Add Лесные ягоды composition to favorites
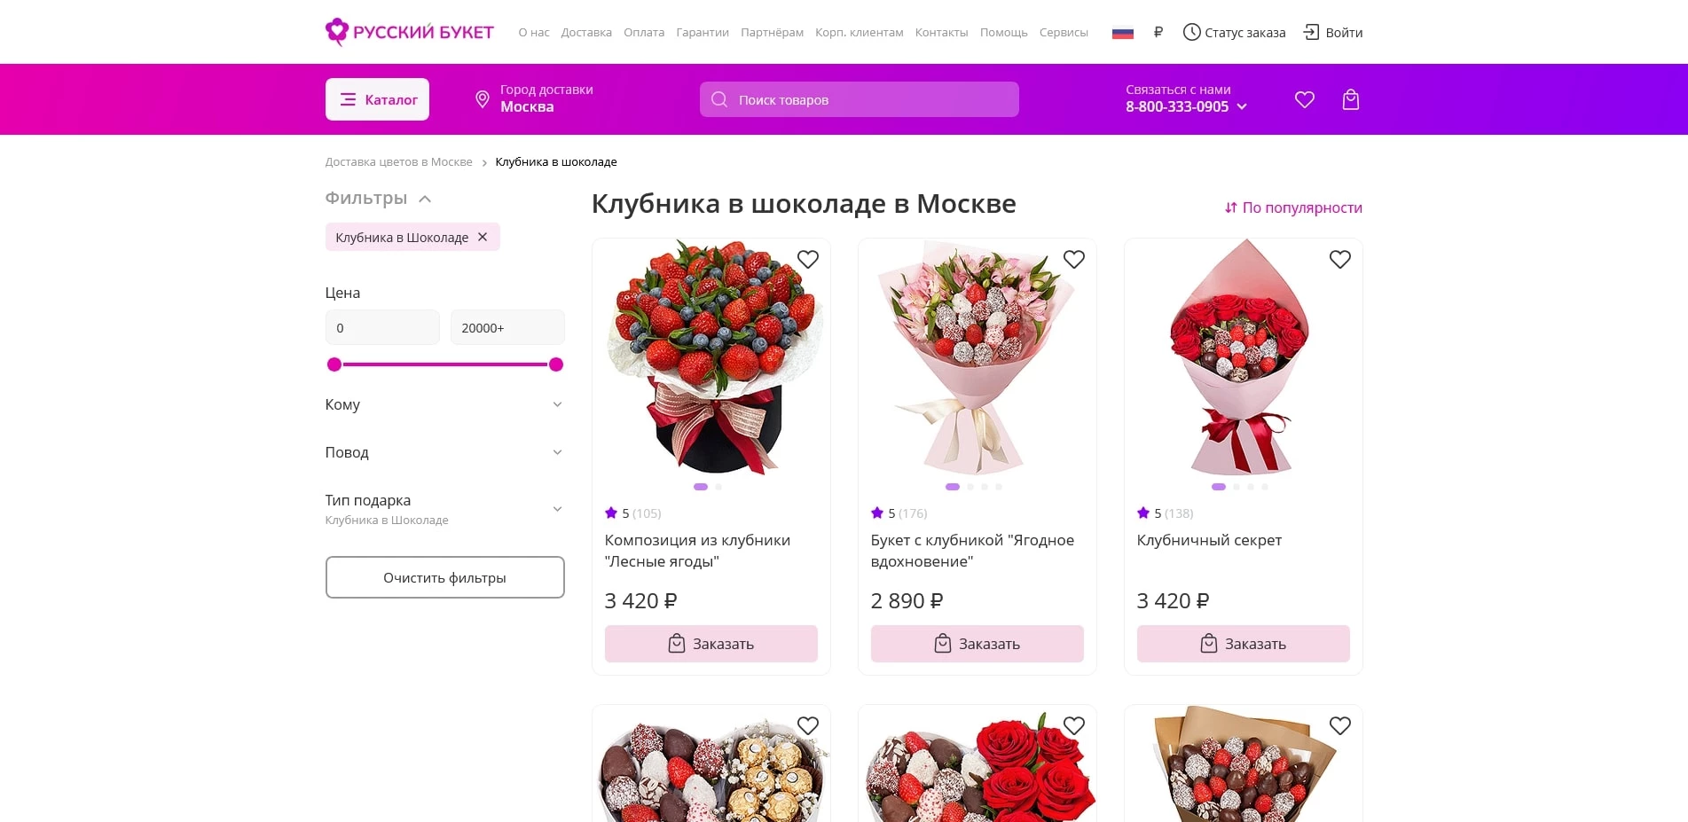Image resolution: width=1688 pixels, height=822 pixels. (x=807, y=259)
